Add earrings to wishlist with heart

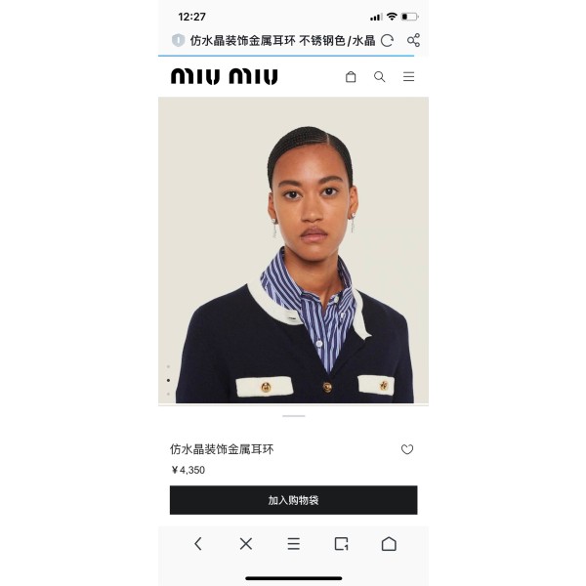pyautogui.click(x=407, y=449)
